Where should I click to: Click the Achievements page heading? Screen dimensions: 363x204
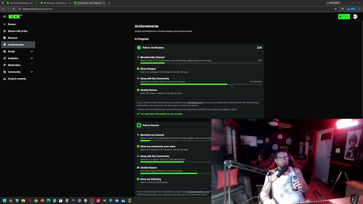click(147, 26)
